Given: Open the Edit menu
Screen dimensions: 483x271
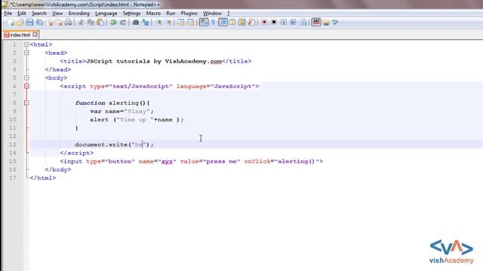Looking at the screenshot, I should (x=22, y=14).
